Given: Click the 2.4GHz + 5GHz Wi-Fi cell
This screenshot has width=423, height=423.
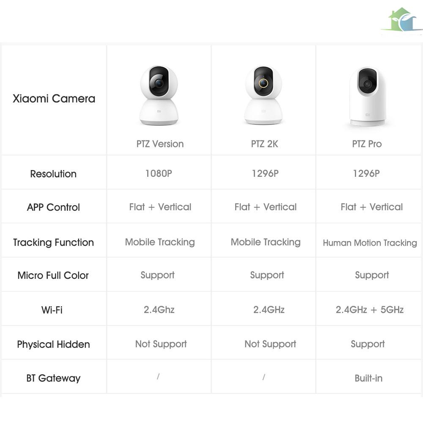Looking at the screenshot, I should click(370, 310).
